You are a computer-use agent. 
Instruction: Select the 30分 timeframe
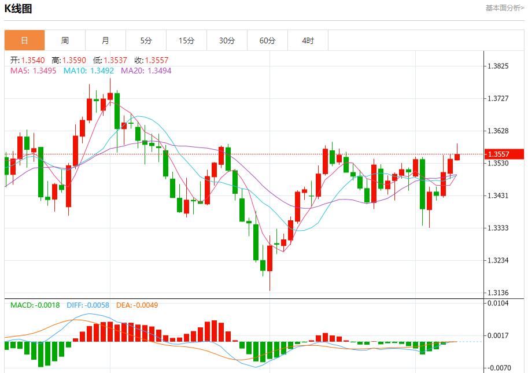click(x=227, y=40)
